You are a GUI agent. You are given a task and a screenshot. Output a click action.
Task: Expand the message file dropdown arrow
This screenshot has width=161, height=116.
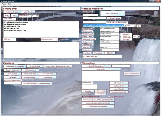tap(125, 25)
